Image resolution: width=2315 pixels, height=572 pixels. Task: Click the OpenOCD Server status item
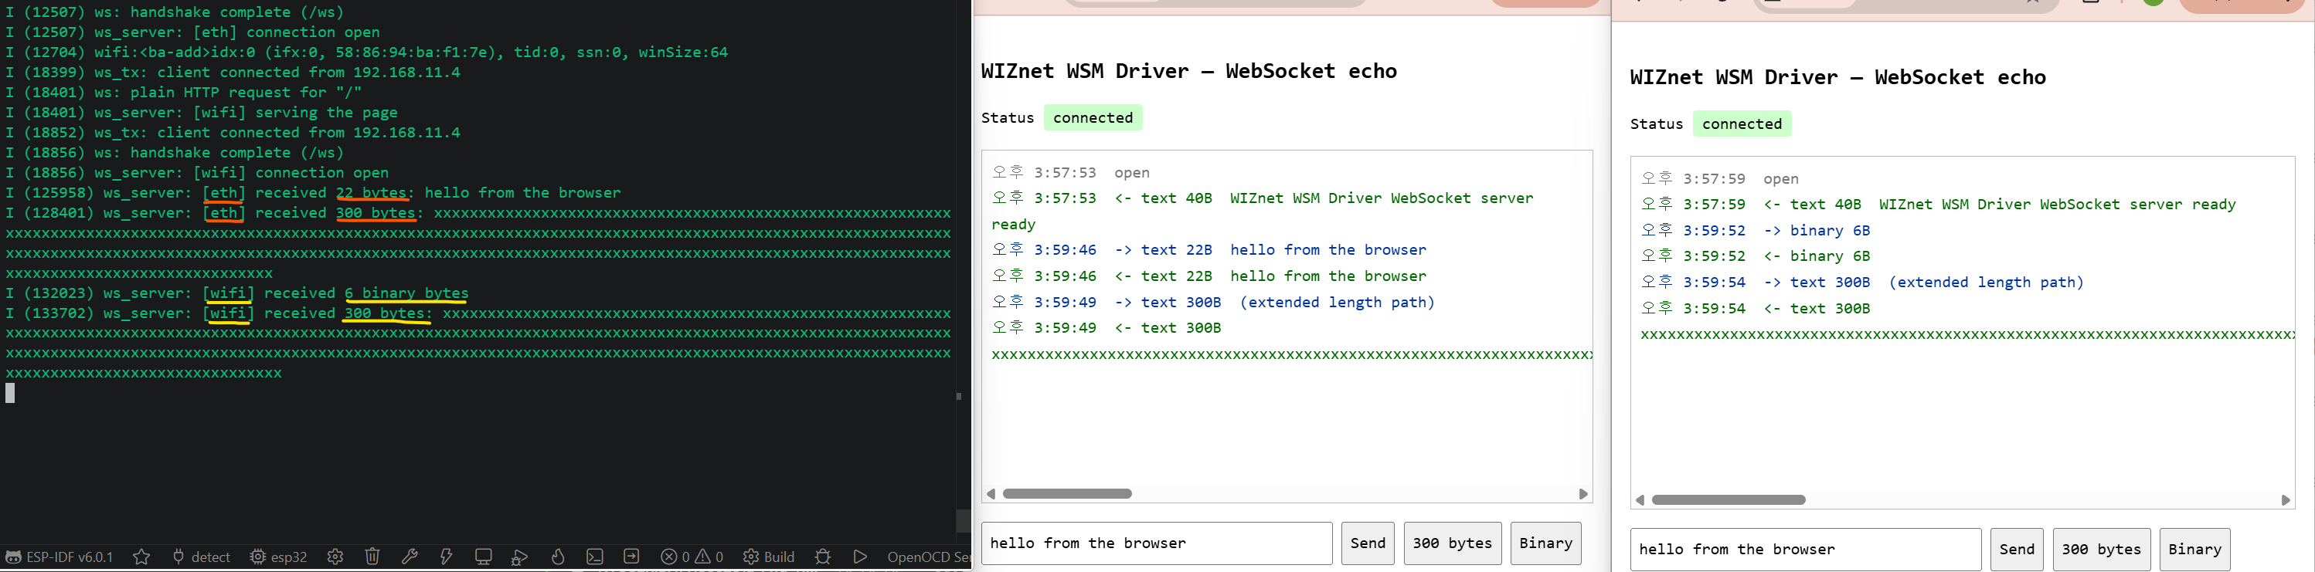coord(928,557)
